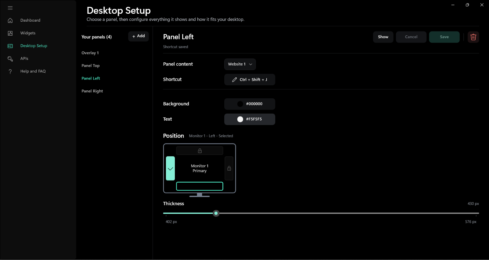Expand the Website 1 panel content dropdown
The height and width of the screenshot is (260, 489).
pos(240,64)
